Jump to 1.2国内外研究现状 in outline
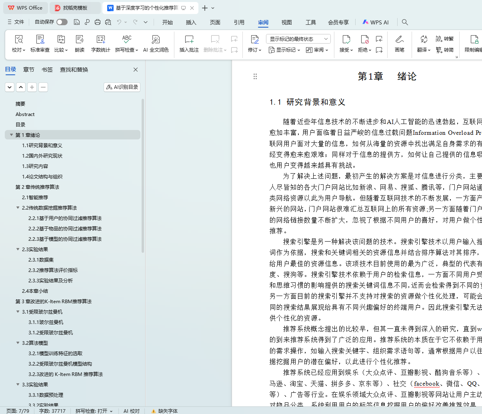Viewport: 482px width, 414px height. tap(42, 156)
